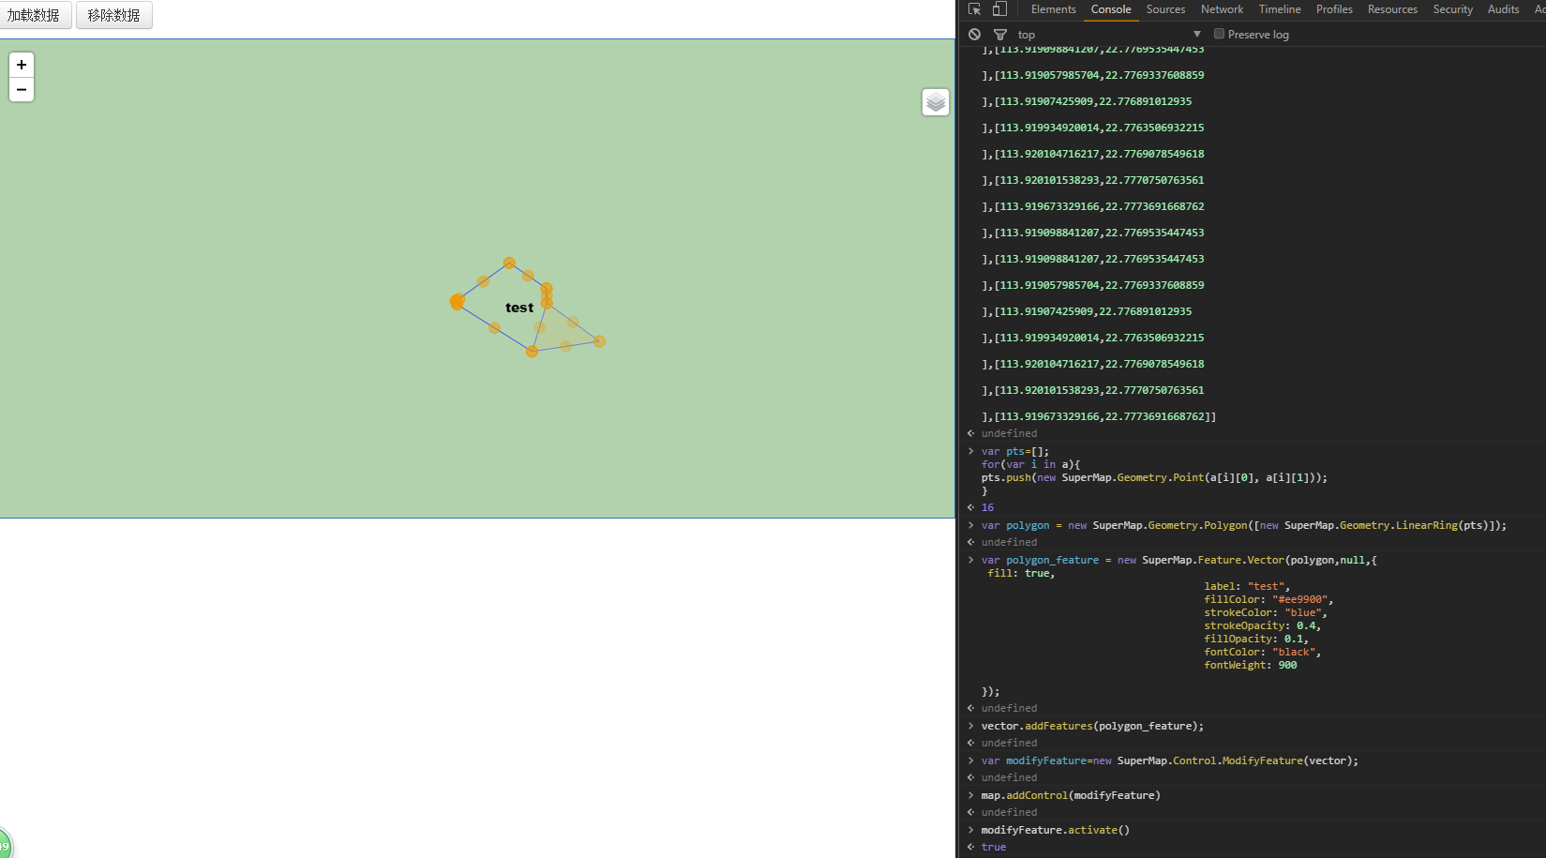Open the console filter
1546x858 pixels.
[999, 35]
